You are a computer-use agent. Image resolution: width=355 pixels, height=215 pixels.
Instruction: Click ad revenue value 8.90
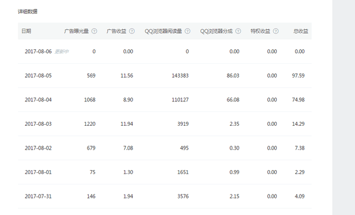128,100
